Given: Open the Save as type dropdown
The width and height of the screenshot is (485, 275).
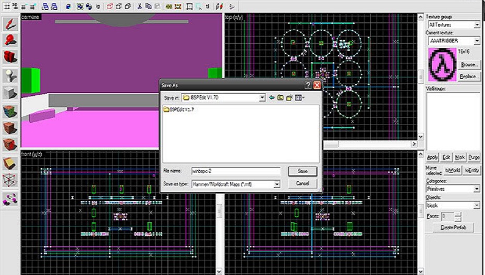Looking at the screenshot, I should coord(277,184).
